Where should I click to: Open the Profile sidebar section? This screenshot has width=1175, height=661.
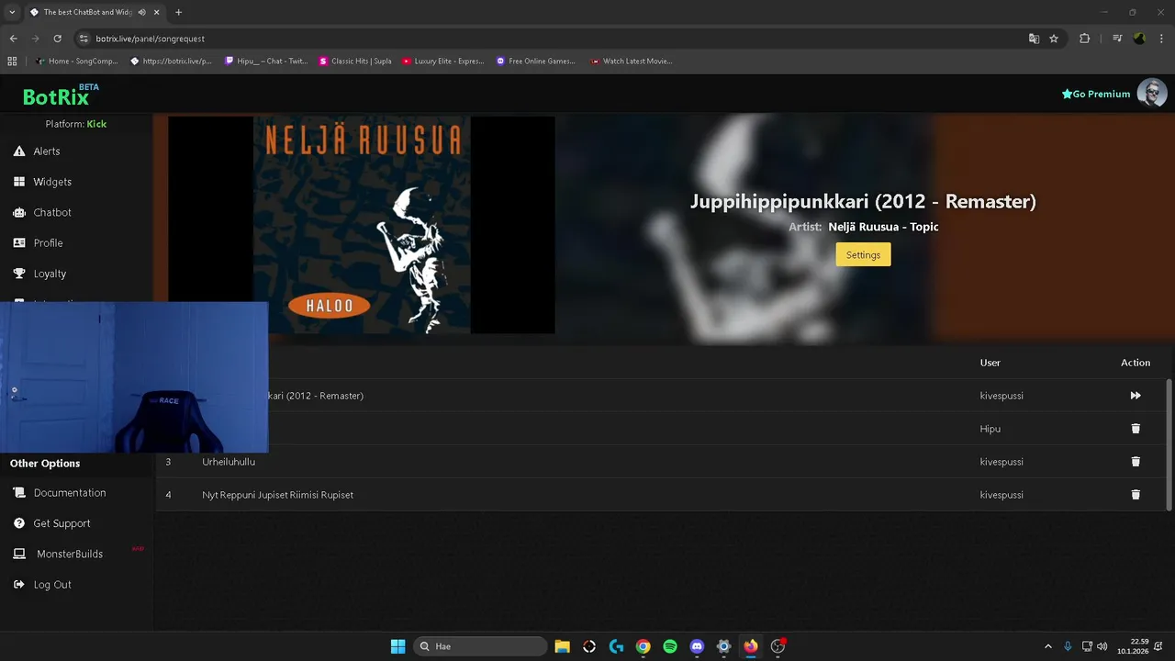39,243
